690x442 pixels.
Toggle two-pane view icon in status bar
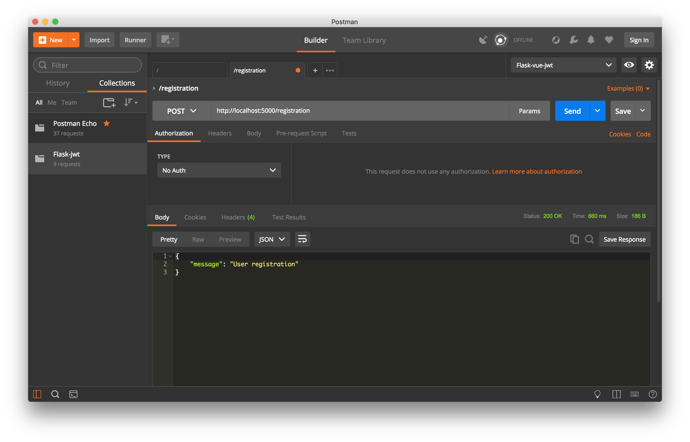pyautogui.click(x=617, y=394)
